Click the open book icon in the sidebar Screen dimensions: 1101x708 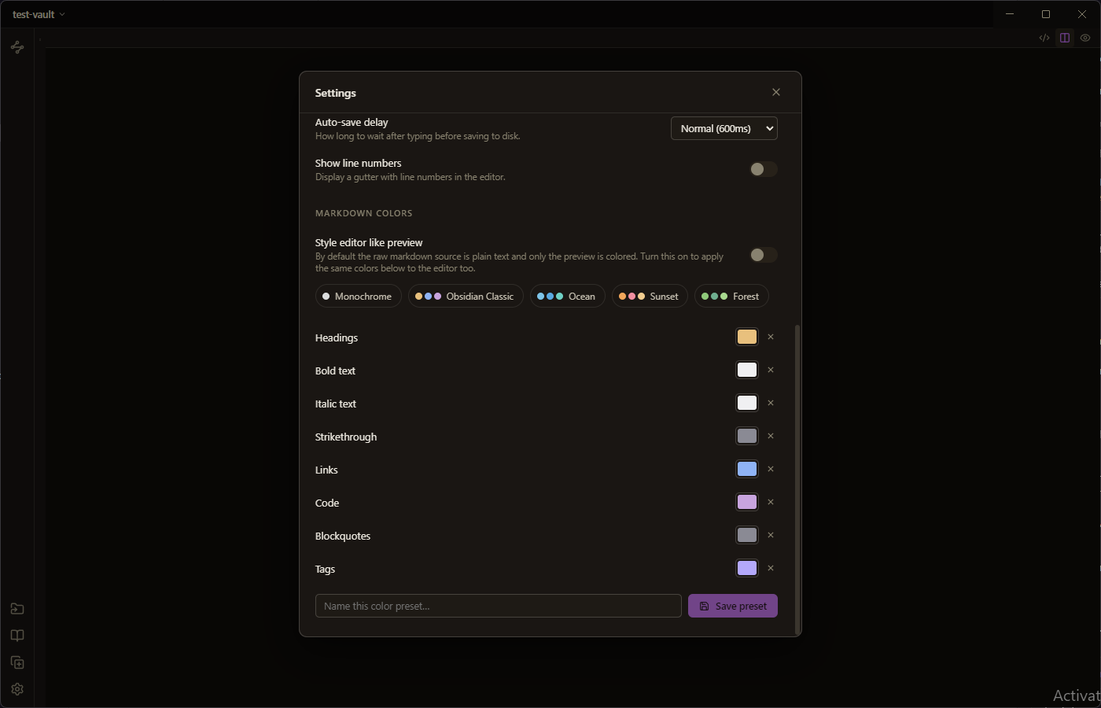17,636
